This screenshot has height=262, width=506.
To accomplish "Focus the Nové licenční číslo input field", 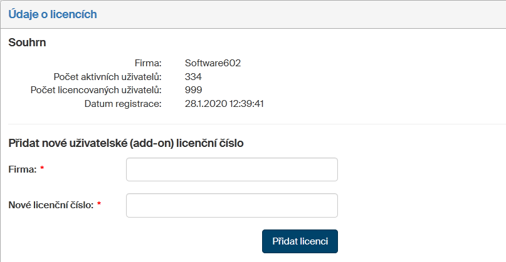I will pyautogui.click(x=231, y=205).
